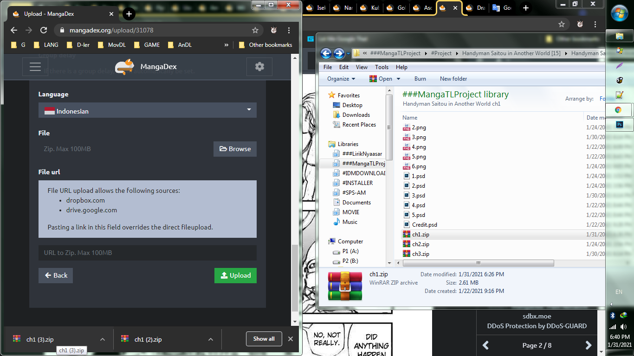Click Photoshop icon in the taskbar

pyautogui.click(x=619, y=125)
